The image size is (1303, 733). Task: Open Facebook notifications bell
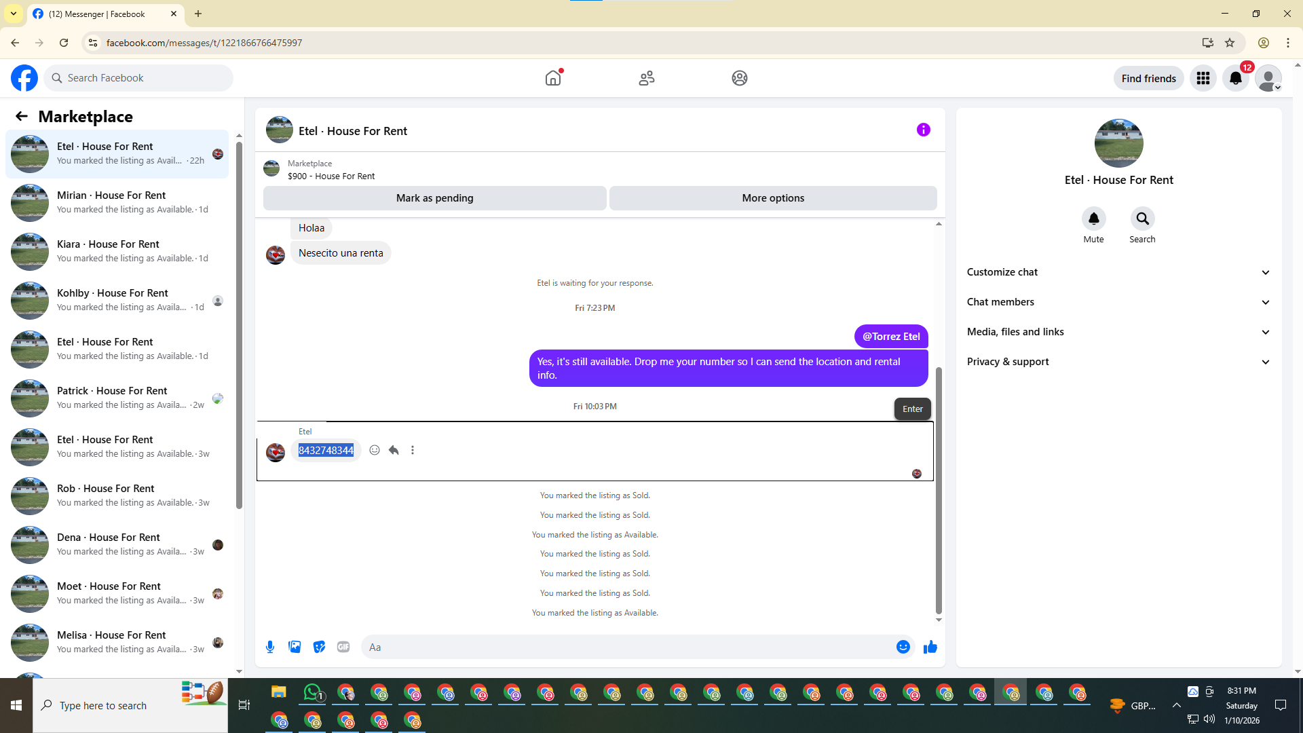pos(1236,78)
